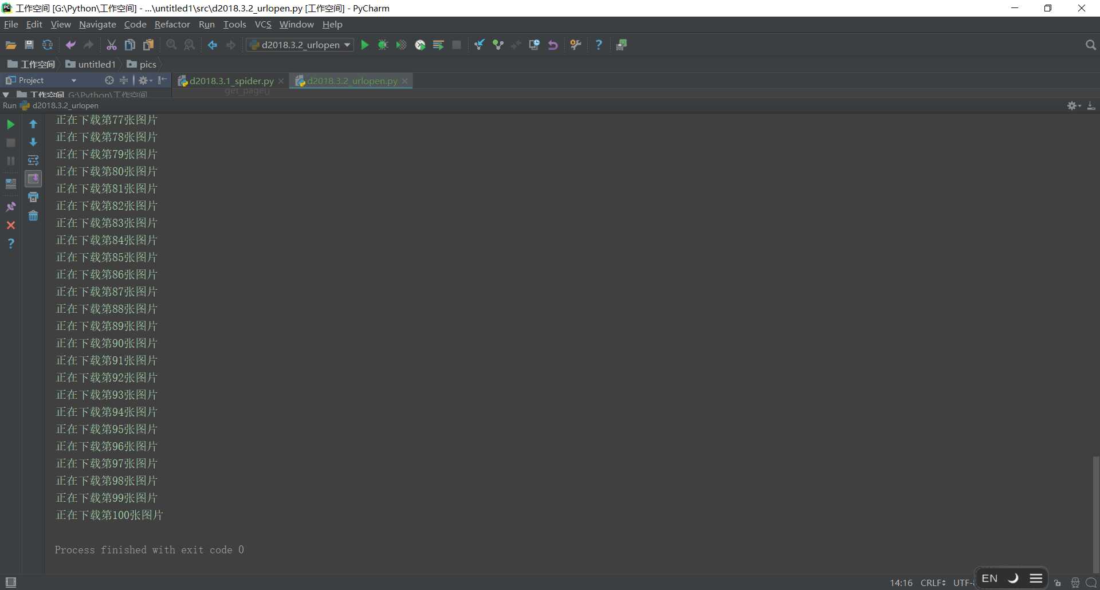Run d2018.3.2_urlopen with the toolbar play button
Viewport: 1100px width, 590px height.
pyautogui.click(x=365, y=45)
